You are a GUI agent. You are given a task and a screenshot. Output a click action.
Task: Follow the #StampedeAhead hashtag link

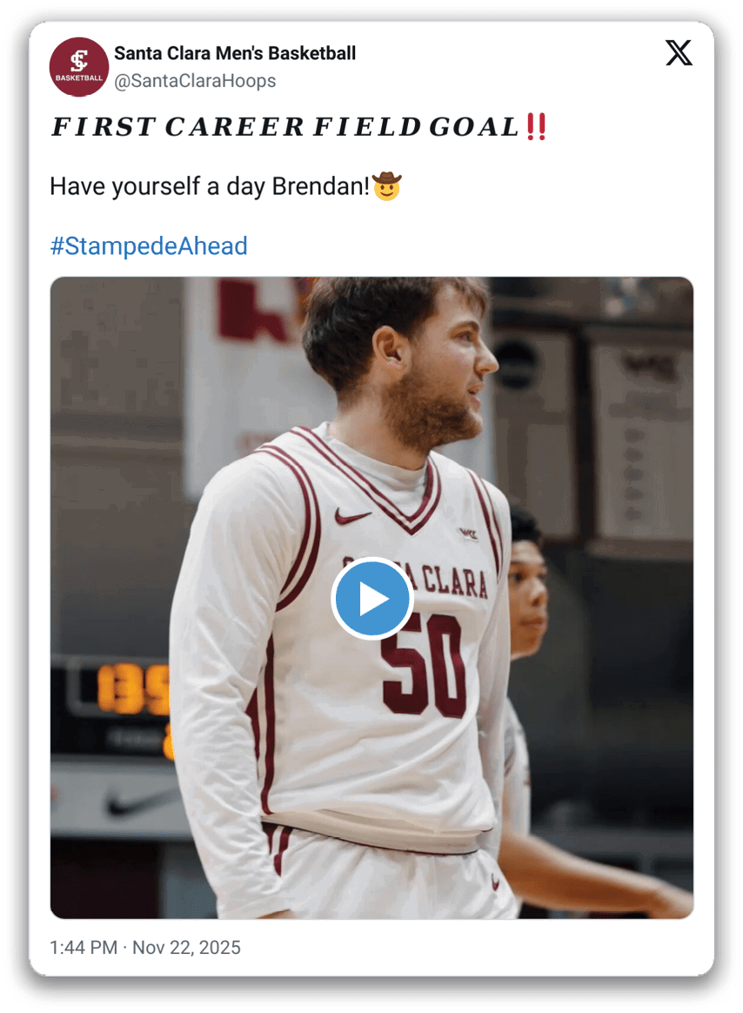[149, 246]
